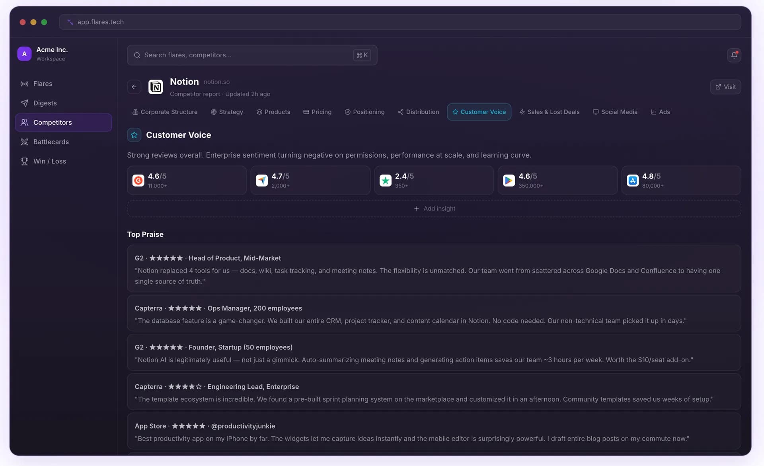Click the Win / Loss trophy icon
The height and width of the screenshot is (466, 764).
point(24,161)
